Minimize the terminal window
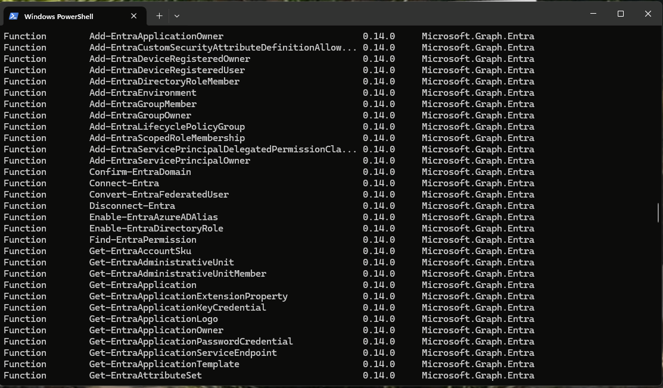This screenshot has width=663, height=388. (593, 14)
